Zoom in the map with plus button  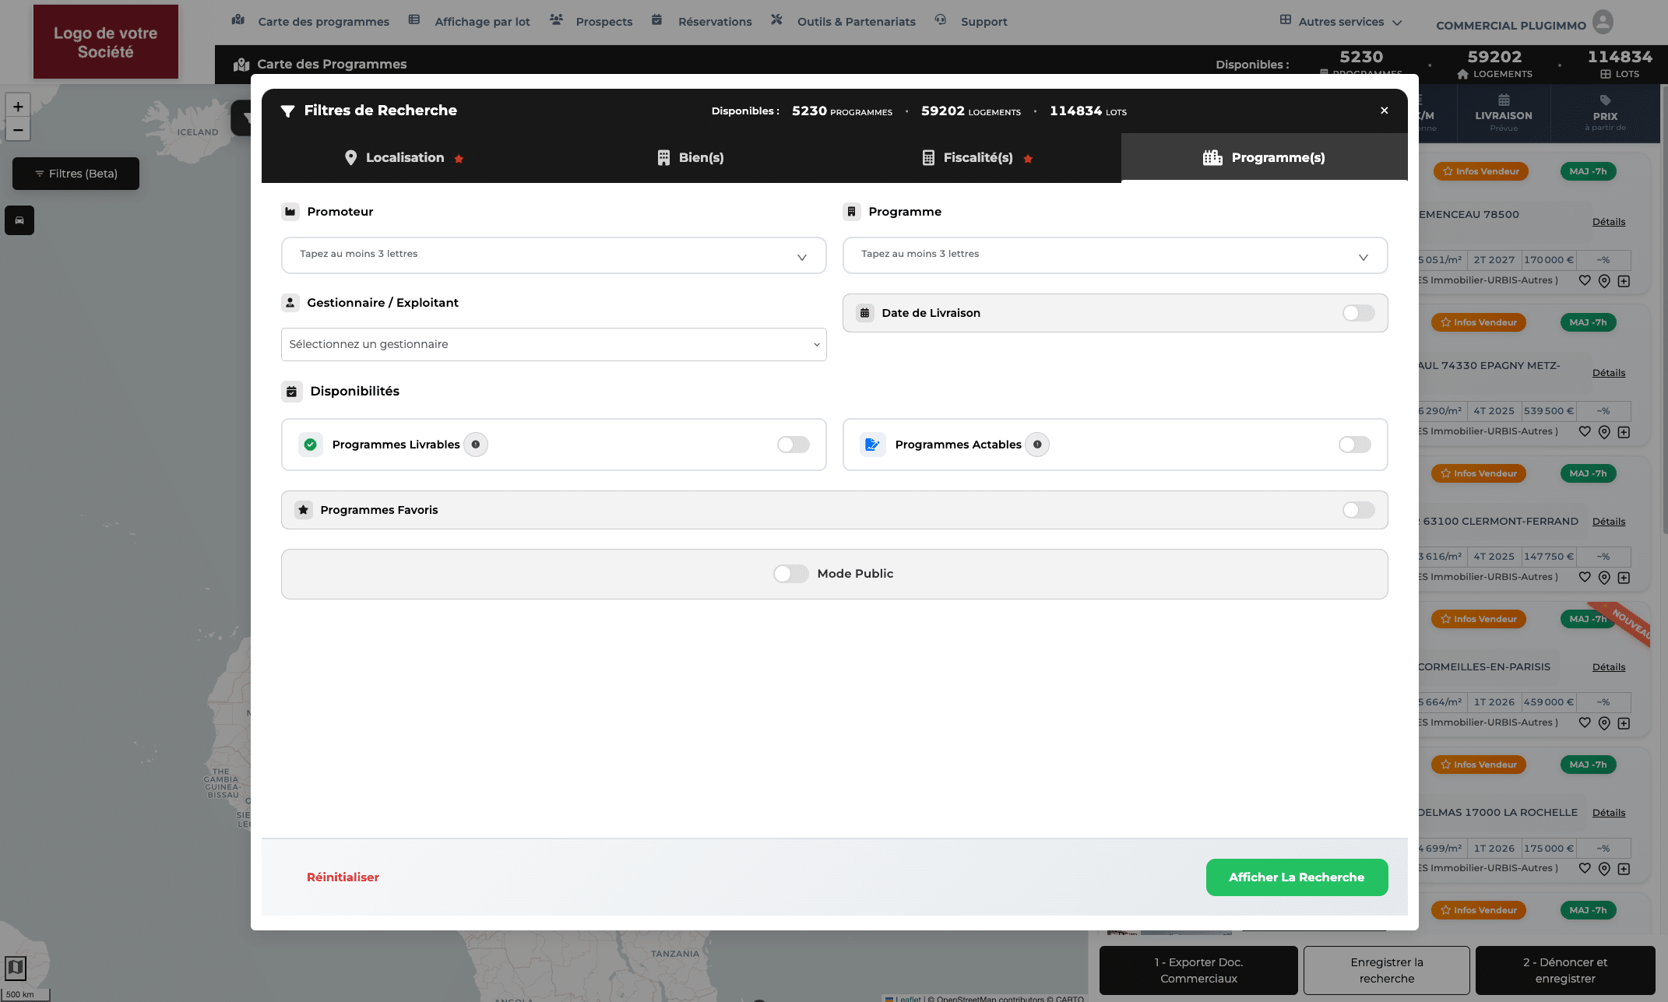18,107
